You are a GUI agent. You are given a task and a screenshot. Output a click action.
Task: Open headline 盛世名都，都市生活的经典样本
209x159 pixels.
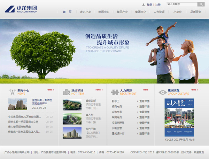click(42, 101)
